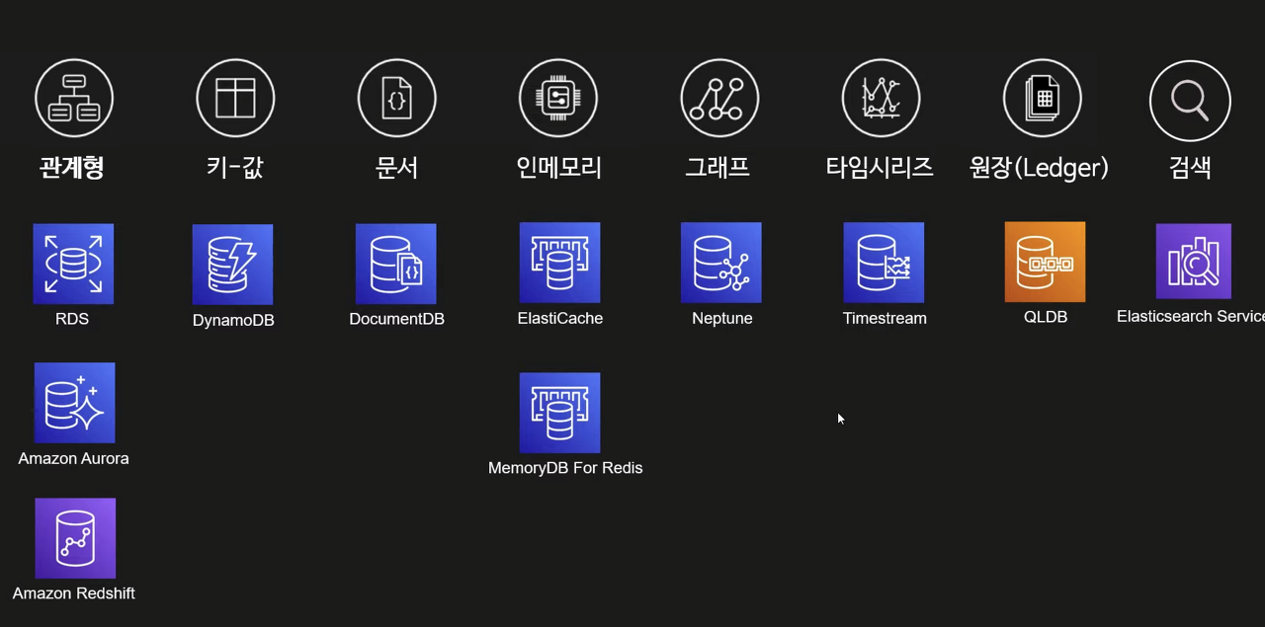Open the DynamoDB service icon
Screen dimensions: 1265x627
[x=232, y=265]
